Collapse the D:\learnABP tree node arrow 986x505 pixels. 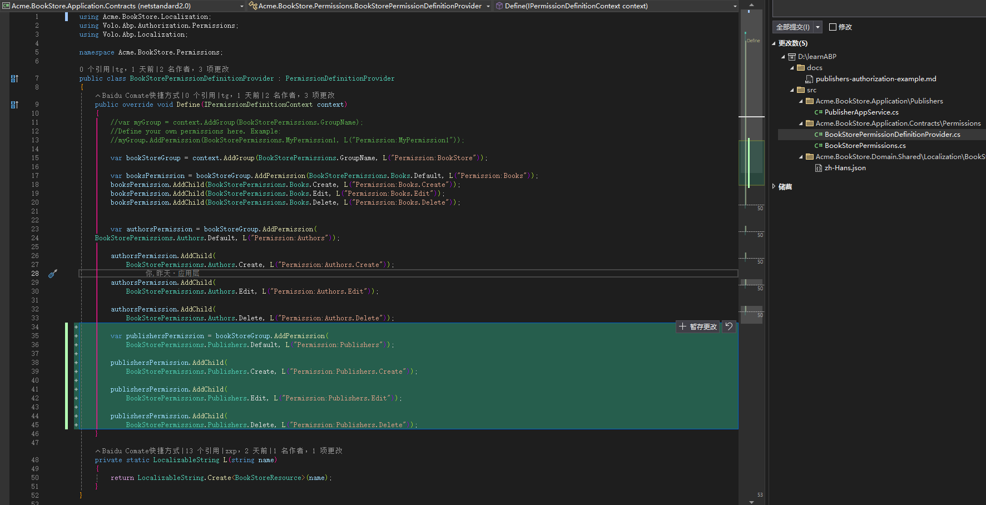click(783, 57)
